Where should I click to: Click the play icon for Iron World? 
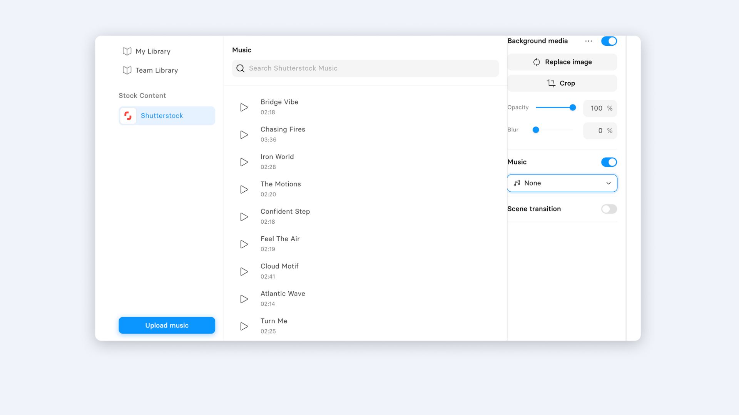pyautogui.click(x=244, y=162)
